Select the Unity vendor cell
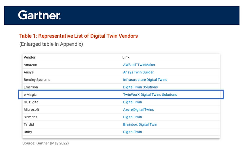The image size is (245, 152). 28,132
